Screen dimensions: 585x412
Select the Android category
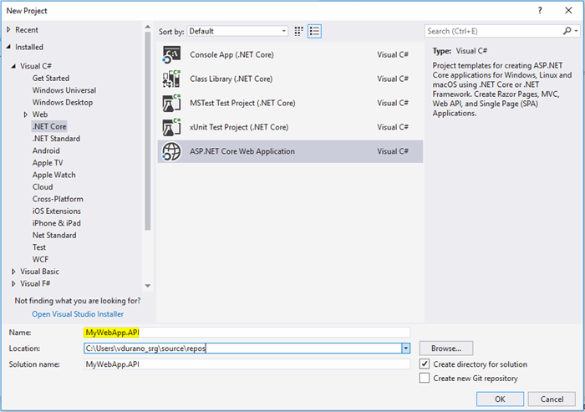[46, 150]
